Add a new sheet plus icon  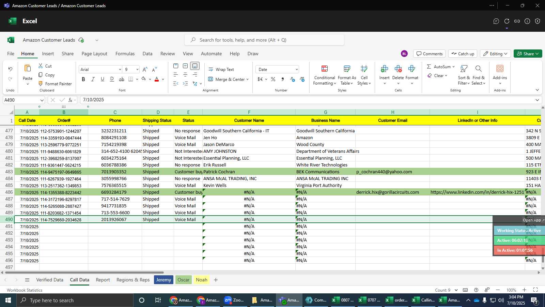click(216, 280)
